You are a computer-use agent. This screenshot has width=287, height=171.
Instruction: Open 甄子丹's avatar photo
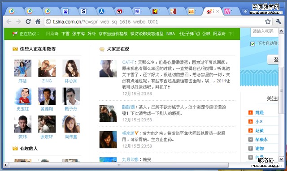[x=71, y=96]
